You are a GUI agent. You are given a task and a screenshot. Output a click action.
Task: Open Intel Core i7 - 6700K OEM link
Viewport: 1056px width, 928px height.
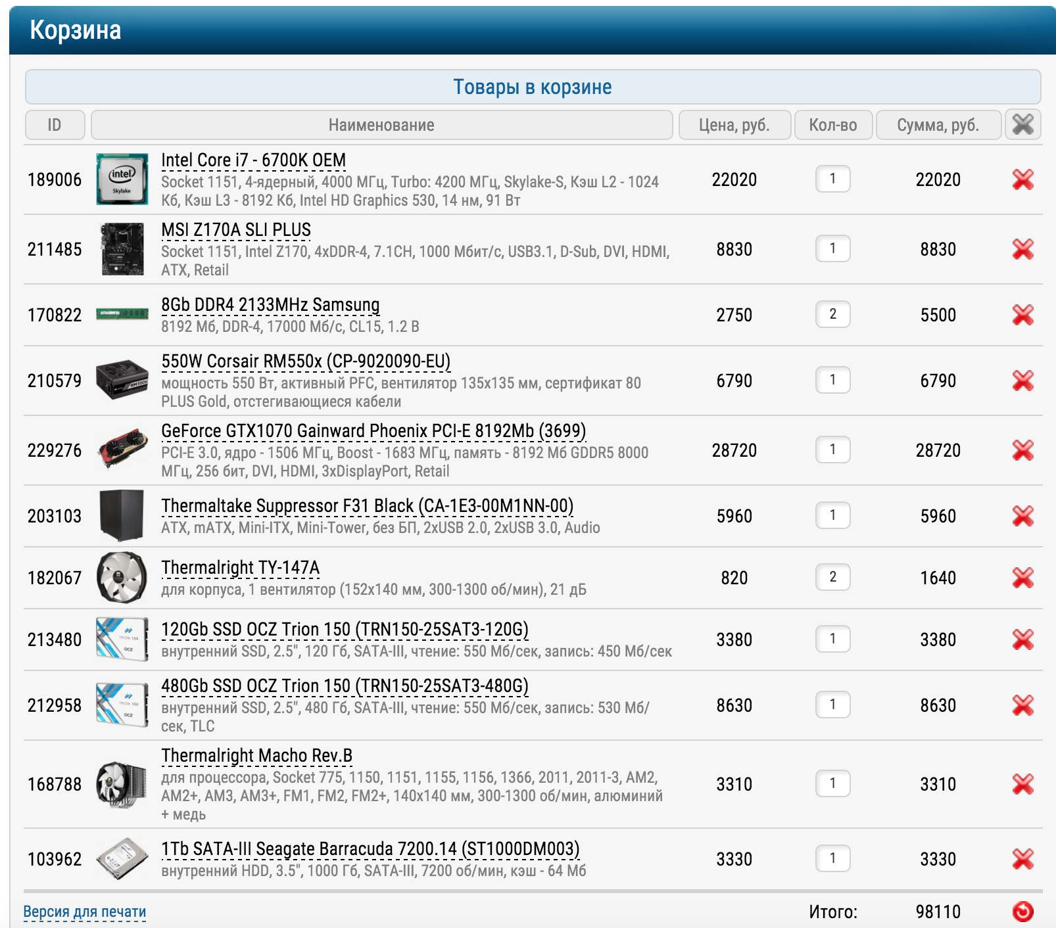click(x=254, y=160)
